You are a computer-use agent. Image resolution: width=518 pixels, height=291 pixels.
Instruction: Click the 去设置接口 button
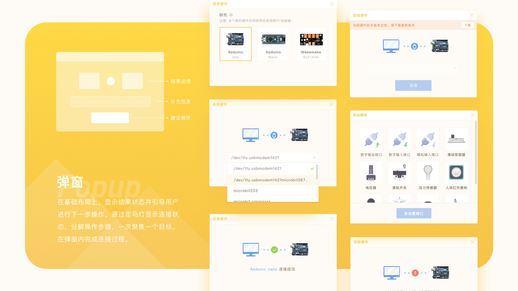point(414,213)
